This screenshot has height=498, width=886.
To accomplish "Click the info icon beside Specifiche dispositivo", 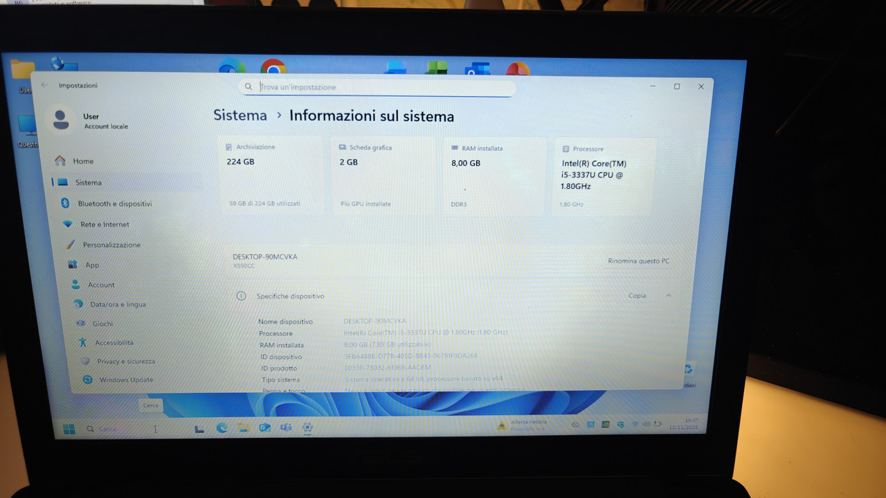I will click(241, 295).
